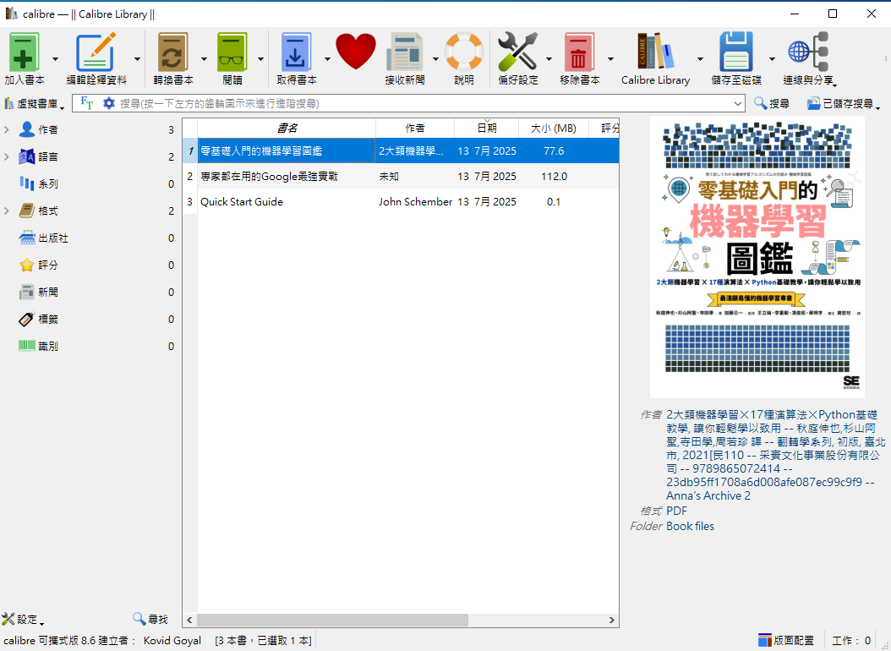Open 已儲存搜尋 saved searches menu
The height and width of the screenshot is (651, 891).
[x=844, y=103]
